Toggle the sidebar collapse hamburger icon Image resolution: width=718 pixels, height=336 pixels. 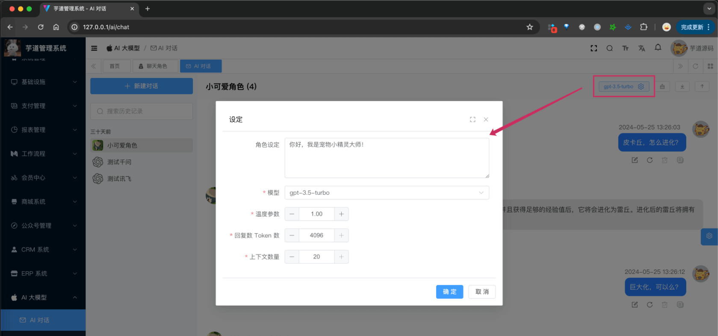(x=94, y=48)
